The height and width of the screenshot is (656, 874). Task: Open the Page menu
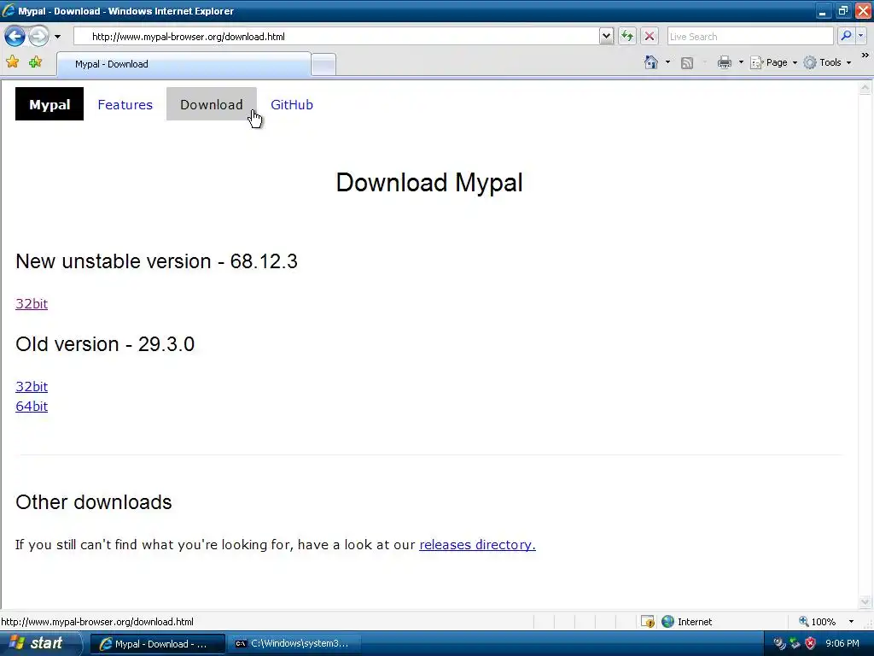click(773, 62)
